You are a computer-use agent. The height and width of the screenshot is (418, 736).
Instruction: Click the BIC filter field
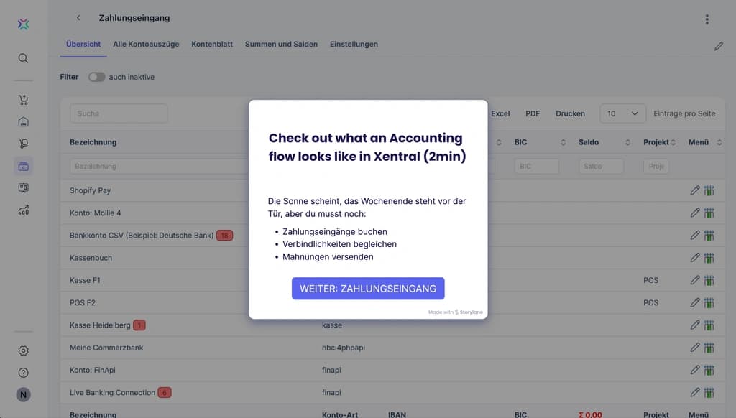pos(536,166)
